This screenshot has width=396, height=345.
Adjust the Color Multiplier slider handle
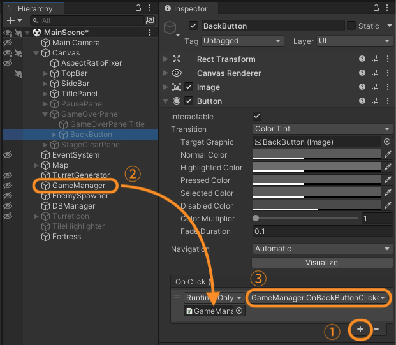pyautogui.click(x=256, y=218)
